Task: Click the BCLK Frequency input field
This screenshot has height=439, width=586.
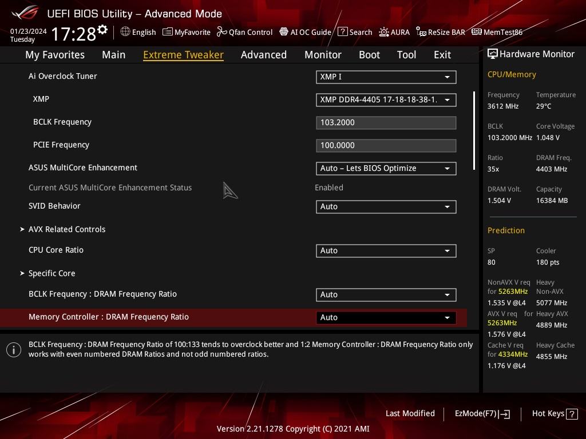Action: [386, 123]
